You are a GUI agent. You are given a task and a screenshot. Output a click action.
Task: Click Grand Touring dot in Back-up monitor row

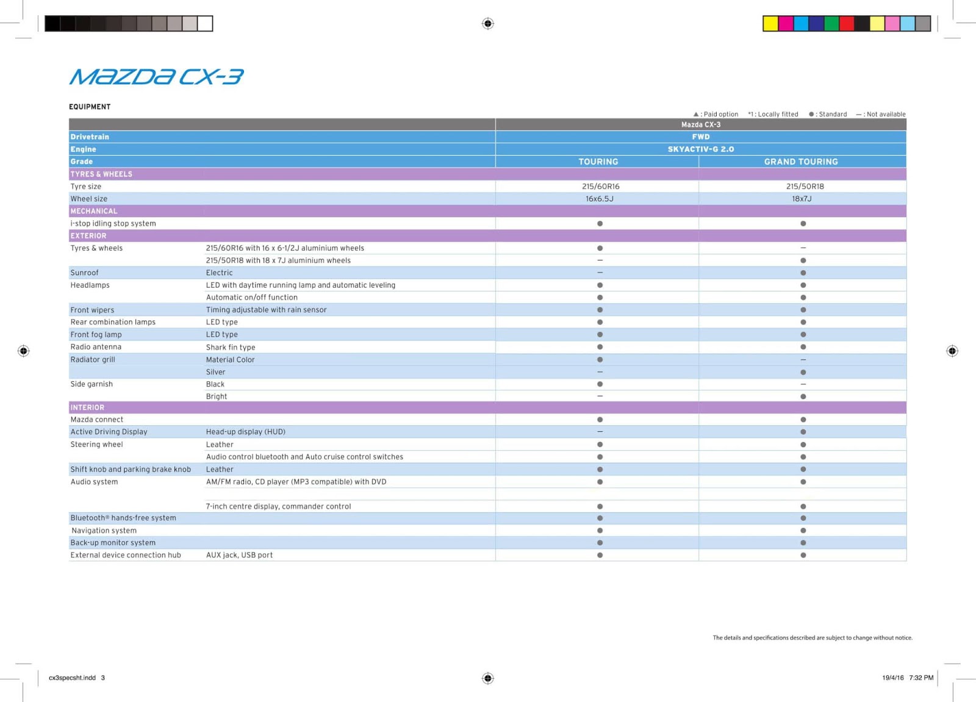pyautogui.click(x=803, y=543)
